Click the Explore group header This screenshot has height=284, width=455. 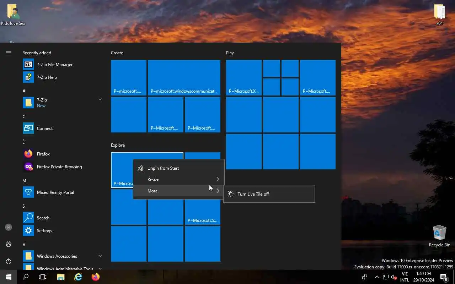coord(118,145)
